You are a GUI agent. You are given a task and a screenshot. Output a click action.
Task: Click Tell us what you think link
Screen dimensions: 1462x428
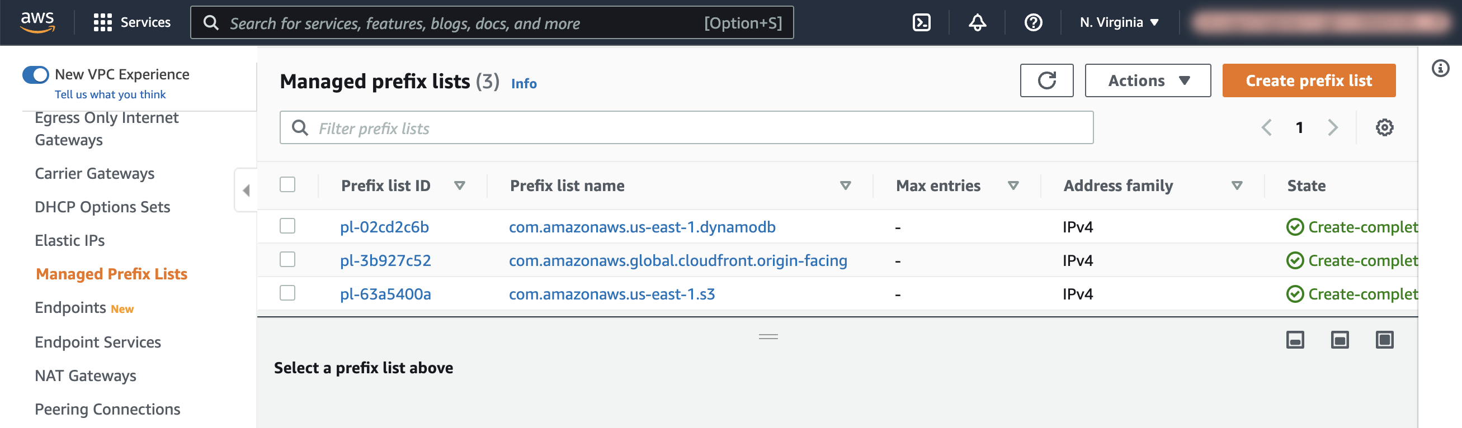point(110,94)
